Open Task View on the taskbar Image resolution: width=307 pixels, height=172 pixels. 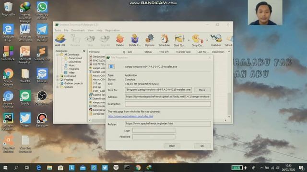click(x=27, y=168)
